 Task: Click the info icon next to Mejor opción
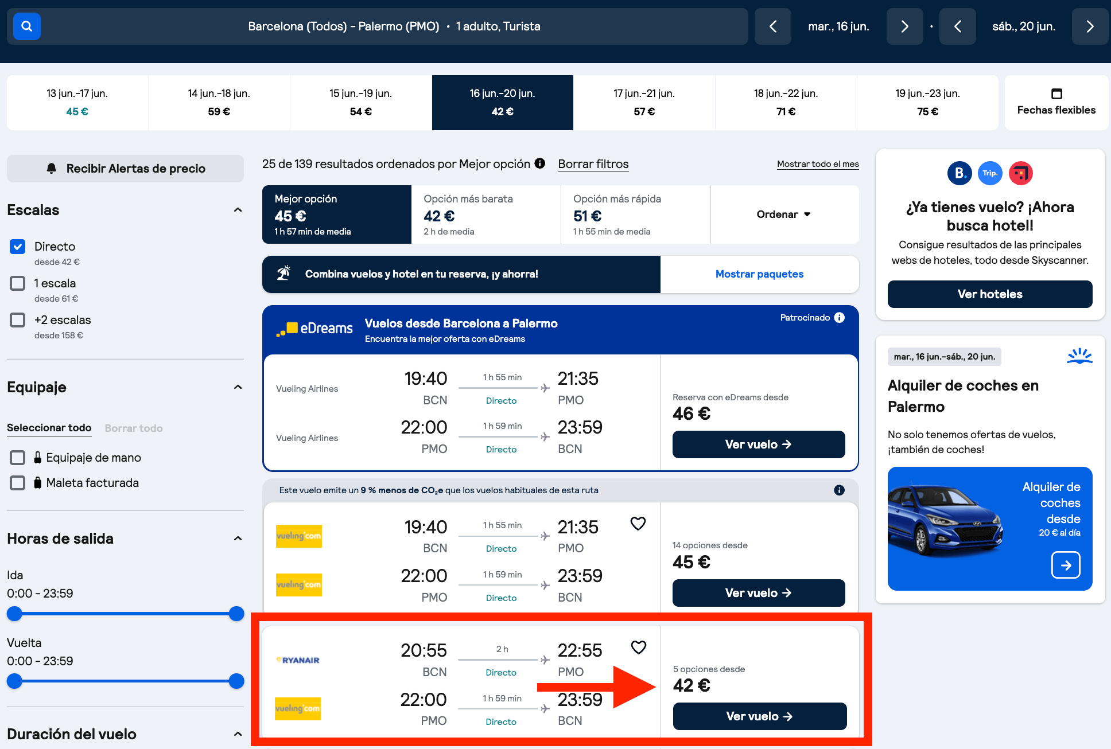pyautogui.click(x=540, y=163)
